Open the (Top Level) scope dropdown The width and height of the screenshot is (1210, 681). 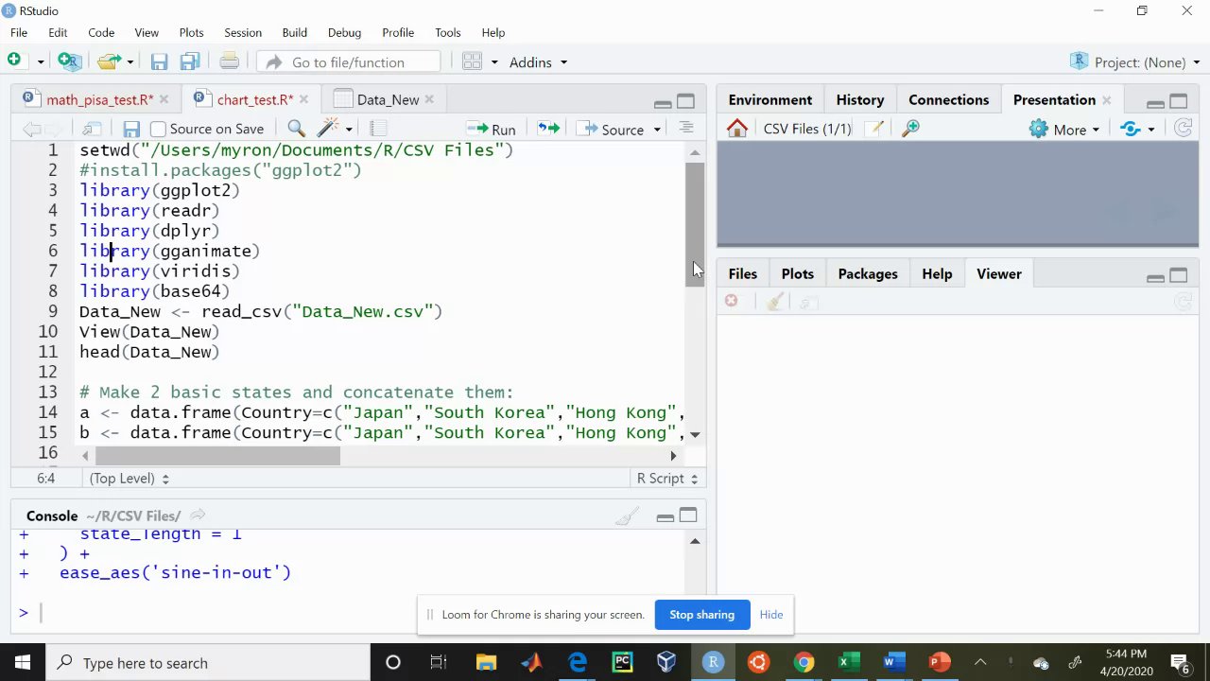pos(130,479)
